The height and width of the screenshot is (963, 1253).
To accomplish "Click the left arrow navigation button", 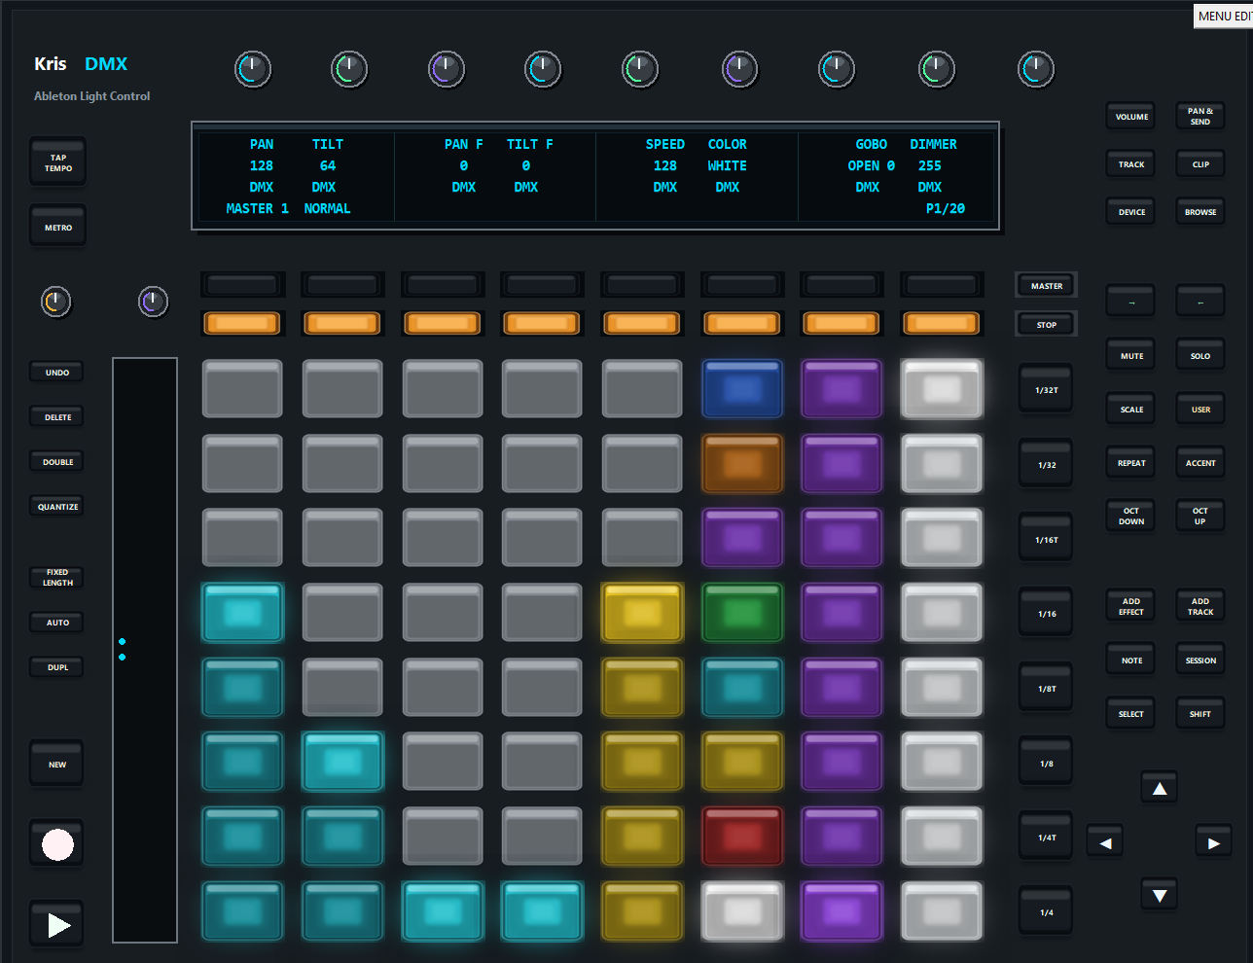I will click(1105, 843).
